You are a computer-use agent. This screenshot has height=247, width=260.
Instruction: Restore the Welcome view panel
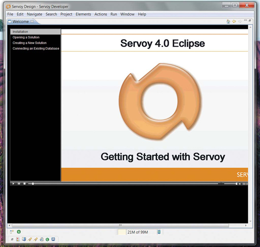coord(250,21)
